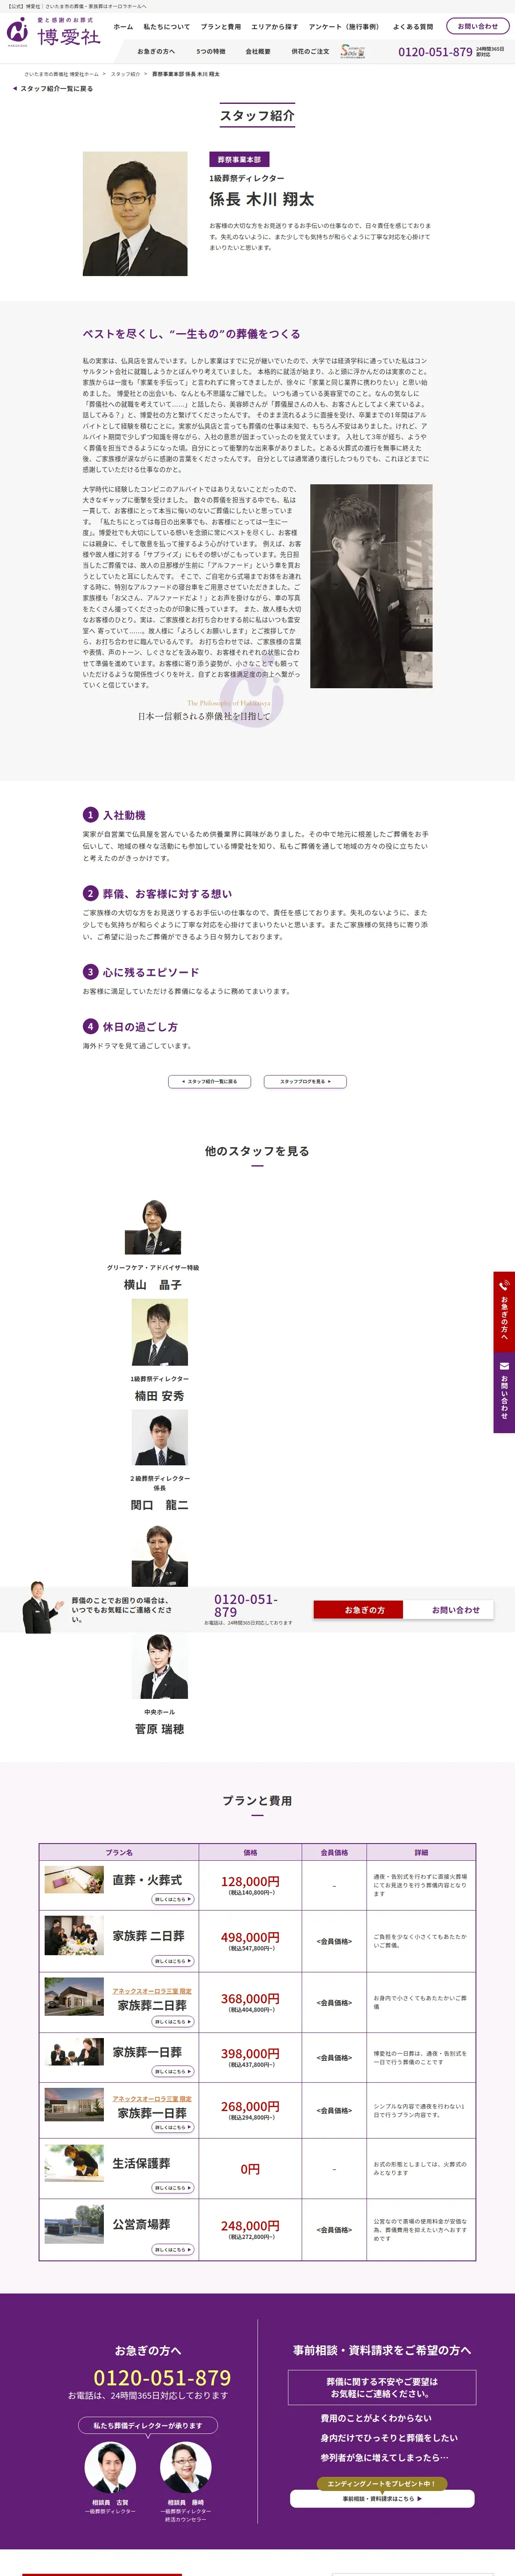Open staff photo of 菅原 瑞穂
This screenshot has height=2576, width=515.
click(x=160, y=1665)
